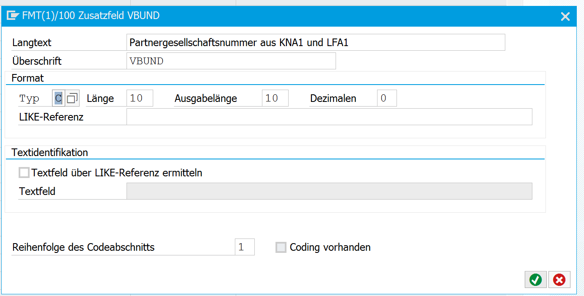
Task: Focus the Reihenfolge des Codeabschnitts field
Action: (x=245, y=247)
